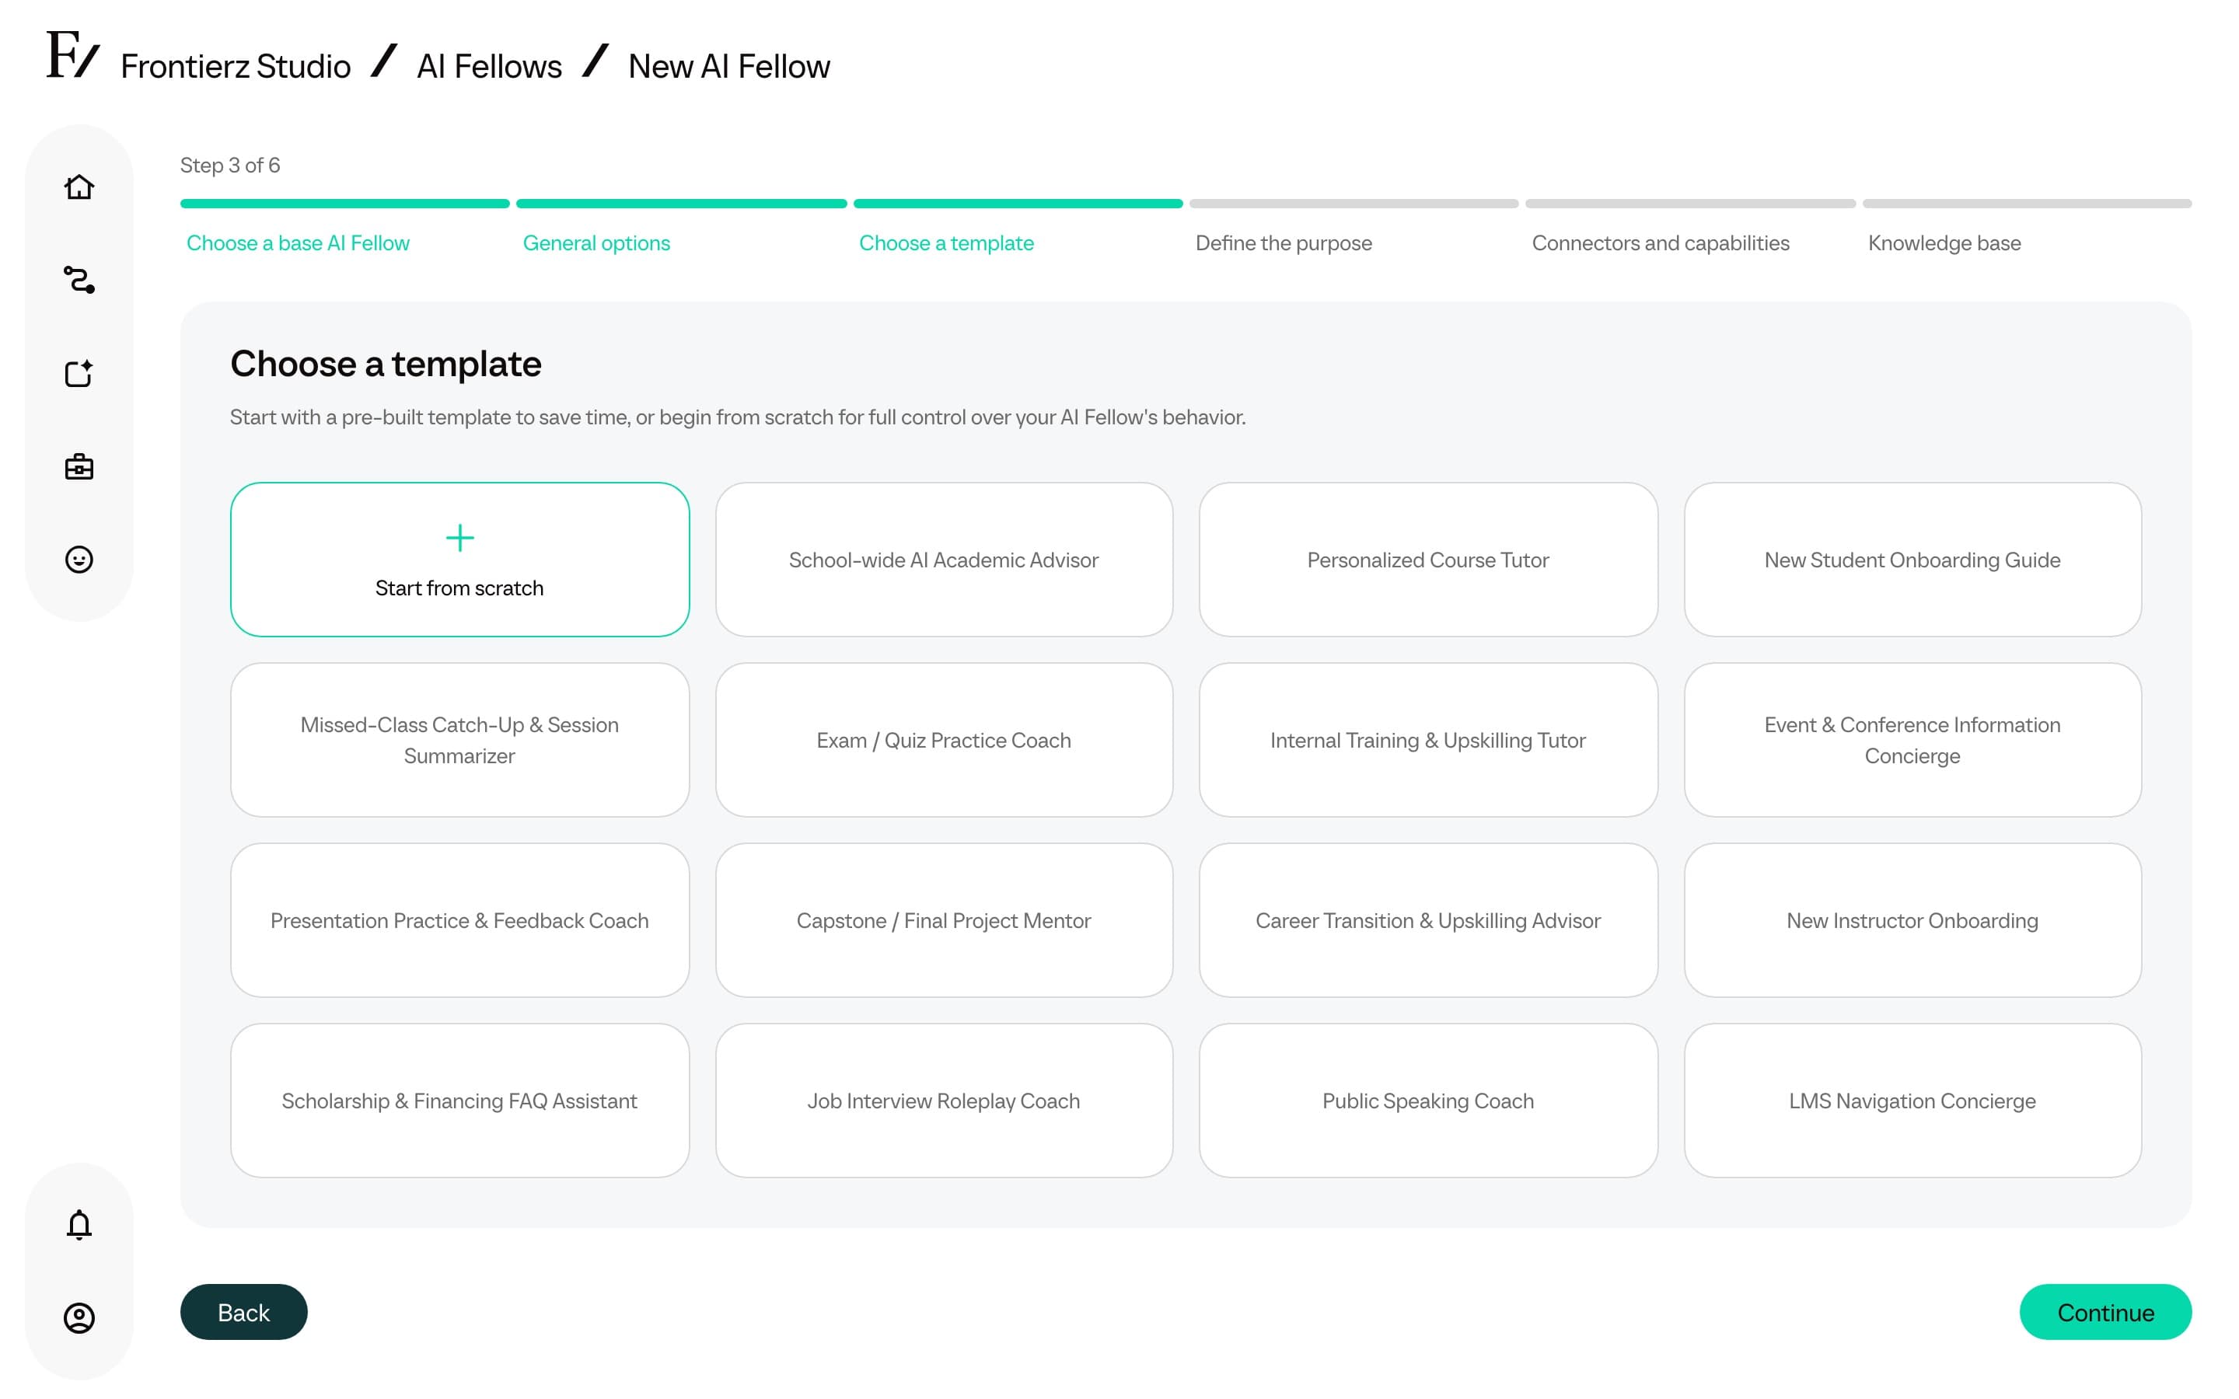Go to Frontierz Studio breadcrumb
2239x1399 pixels.
[x=235, y=66]
